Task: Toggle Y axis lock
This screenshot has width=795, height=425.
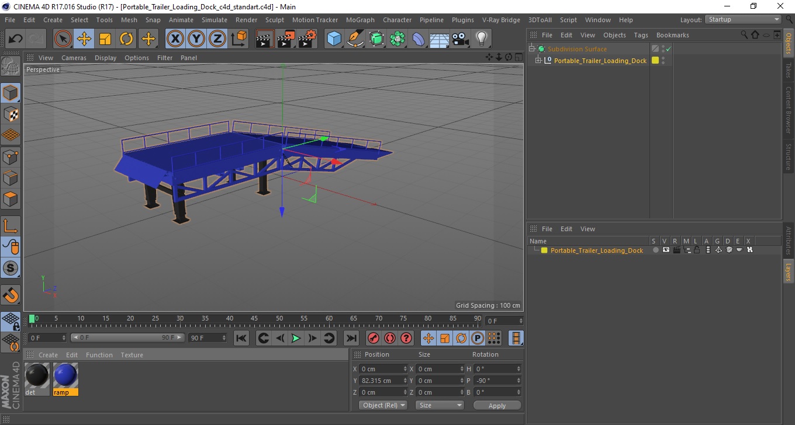Action: [196, 39]
